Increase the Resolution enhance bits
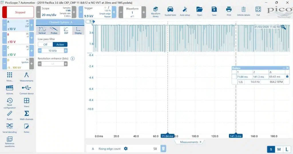Image resolution: width=293 pixels, height=154 pixels. point(66,64)
